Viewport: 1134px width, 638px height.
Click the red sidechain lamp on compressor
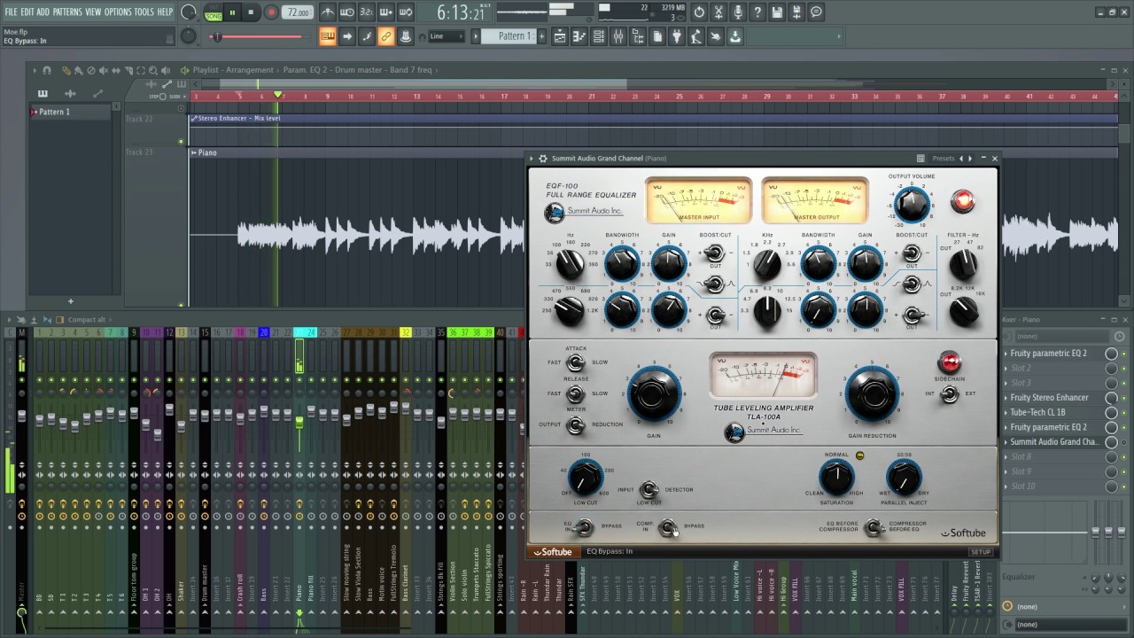click(949, 362)
